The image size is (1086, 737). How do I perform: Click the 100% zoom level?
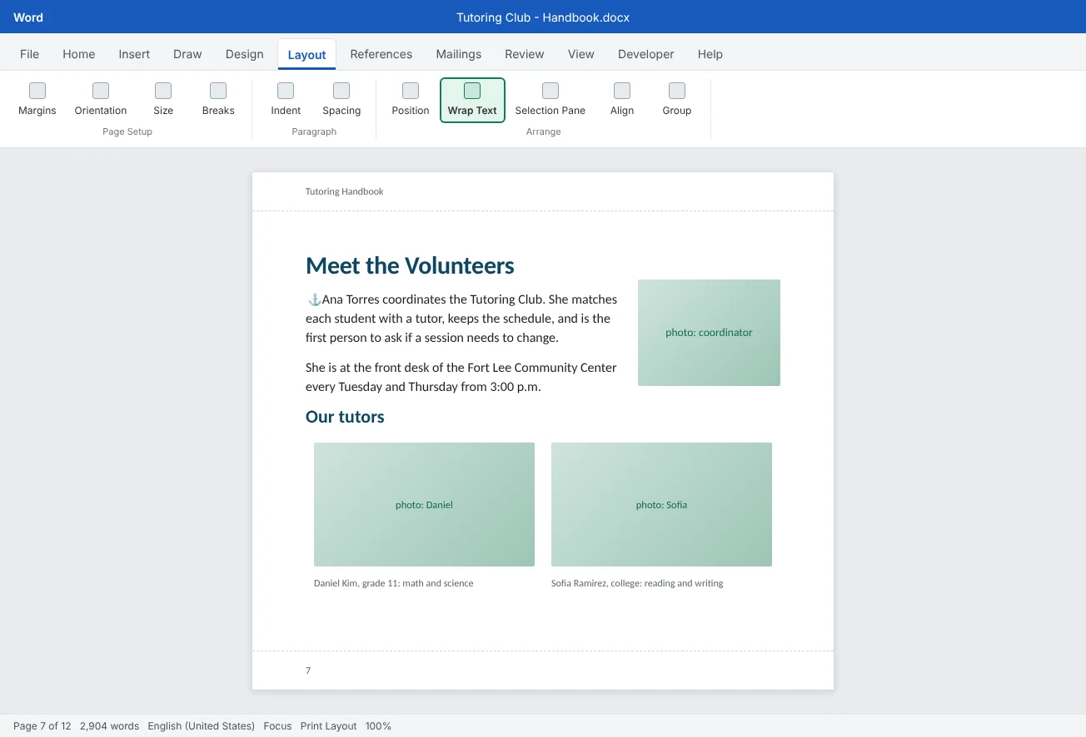(x=378, y=726)
